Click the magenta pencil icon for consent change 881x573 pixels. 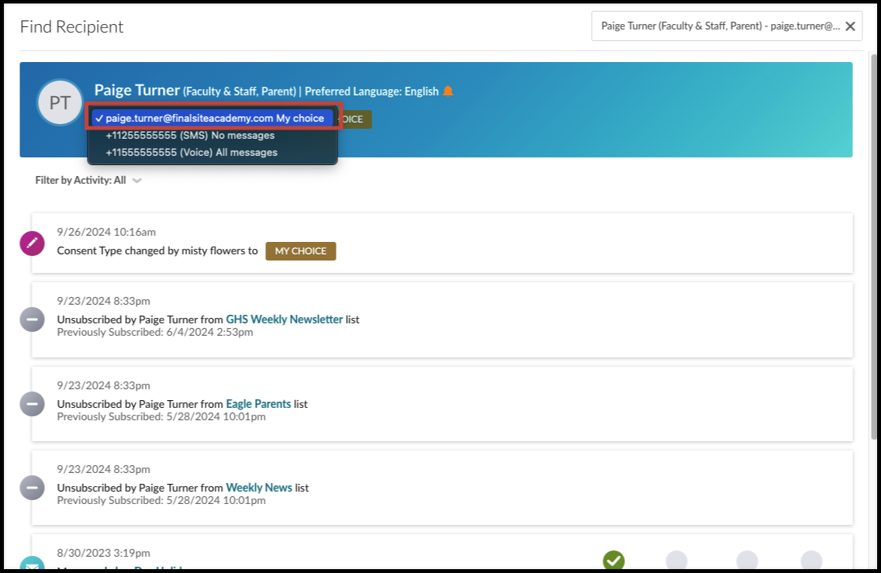[x=32, y=243]
